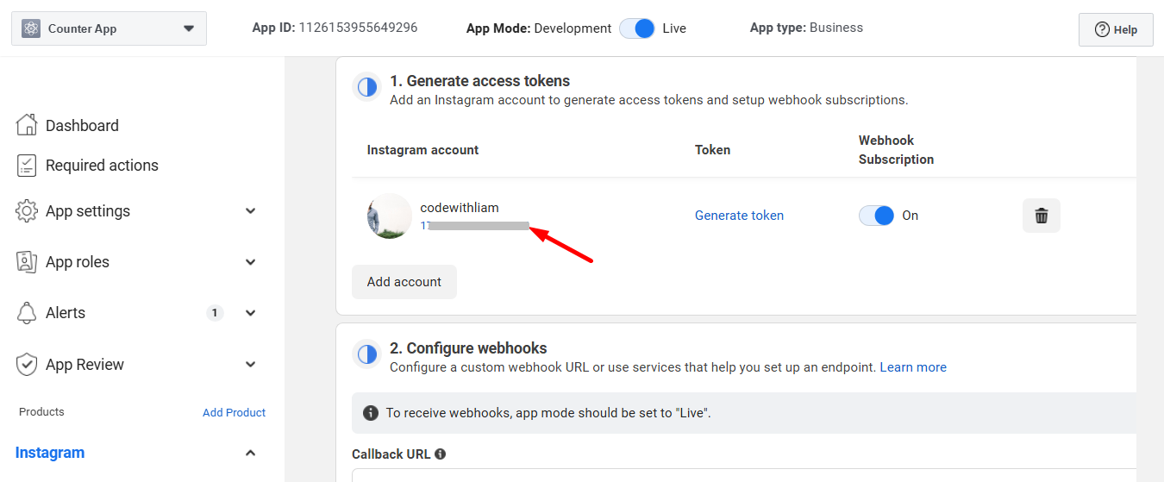The width and height of the screenshot is (1164, 482).
Task: Click the Dashboard house icon
Action: 27,125
